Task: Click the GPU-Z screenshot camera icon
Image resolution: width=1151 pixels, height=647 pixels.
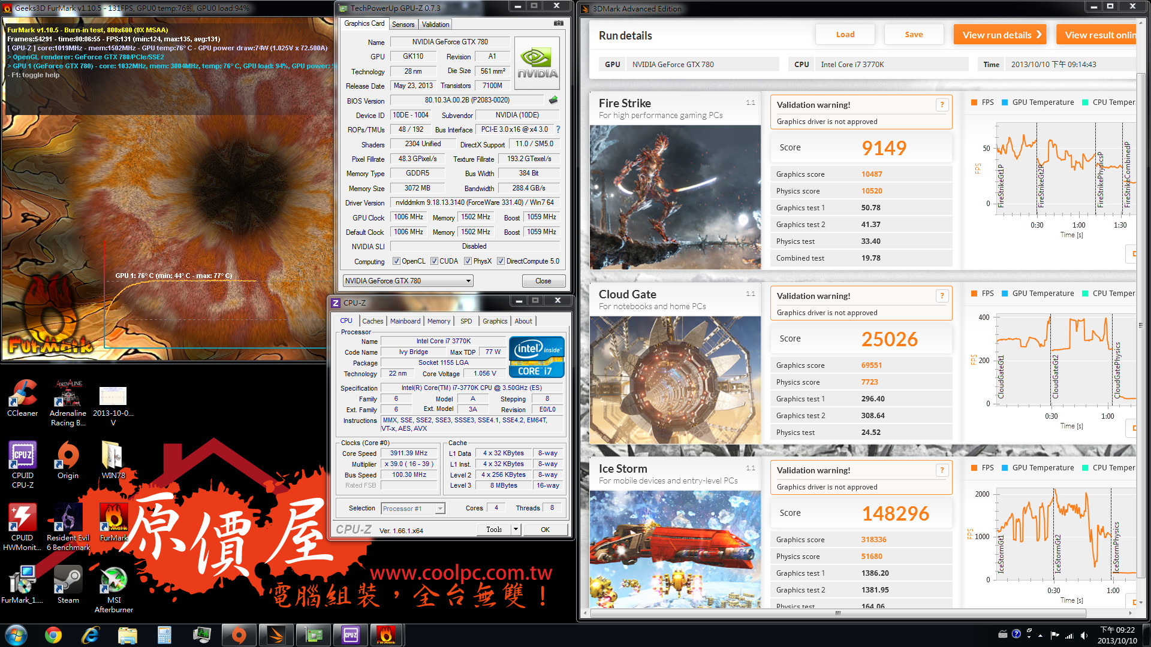Action: pyautogui.click(x=558, y=23)
